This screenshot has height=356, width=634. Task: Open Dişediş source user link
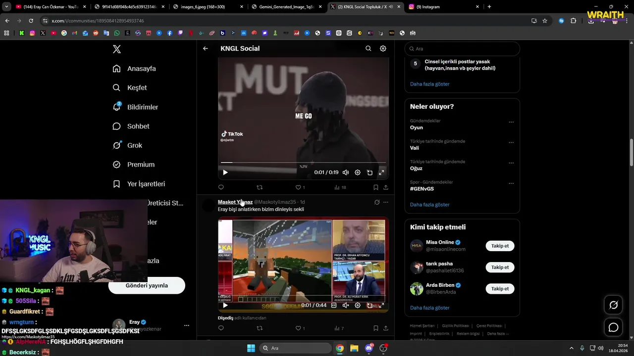tap(225, 318)
